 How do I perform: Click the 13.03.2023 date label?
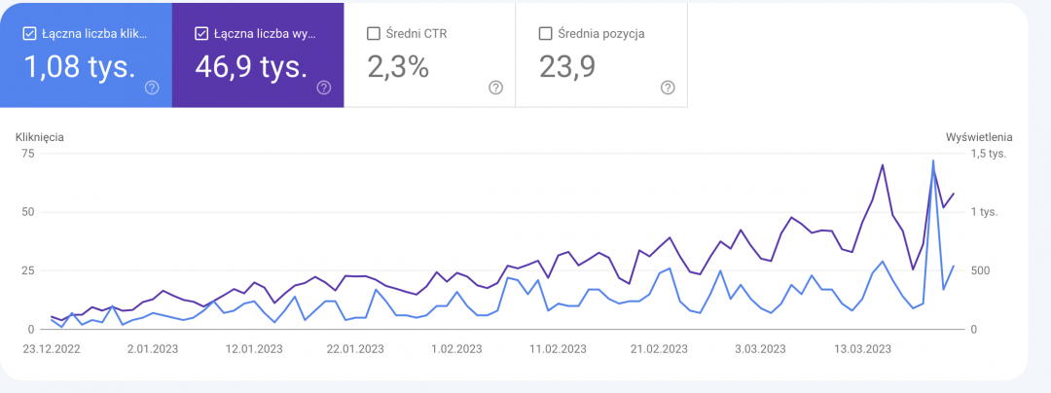(862, 348)
